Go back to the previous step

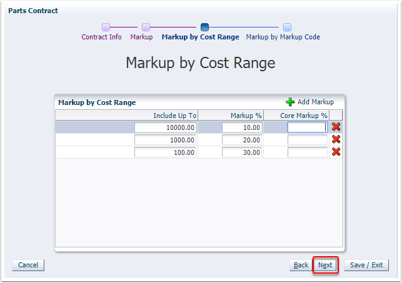[301, 265]
